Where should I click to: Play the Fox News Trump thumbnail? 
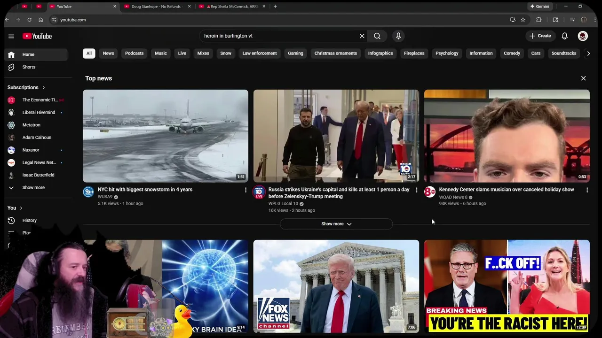[336, 286]
